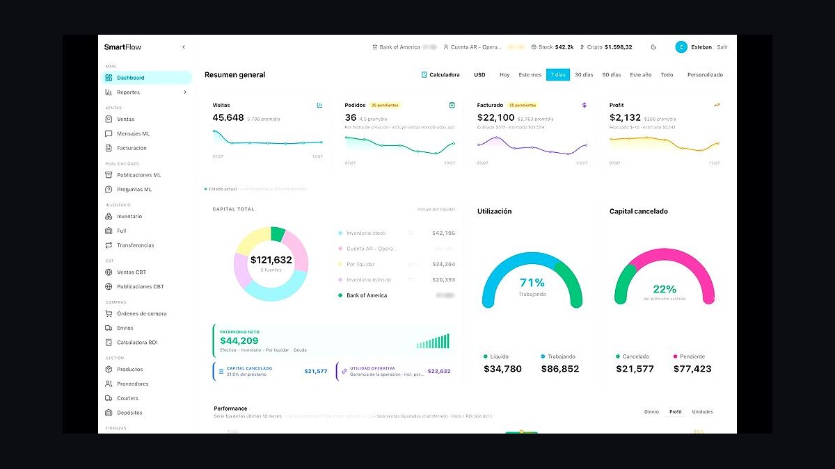Click the Cripto $1.598,32 indicator in header
835x469 pixels.
[x=606, y=47]
